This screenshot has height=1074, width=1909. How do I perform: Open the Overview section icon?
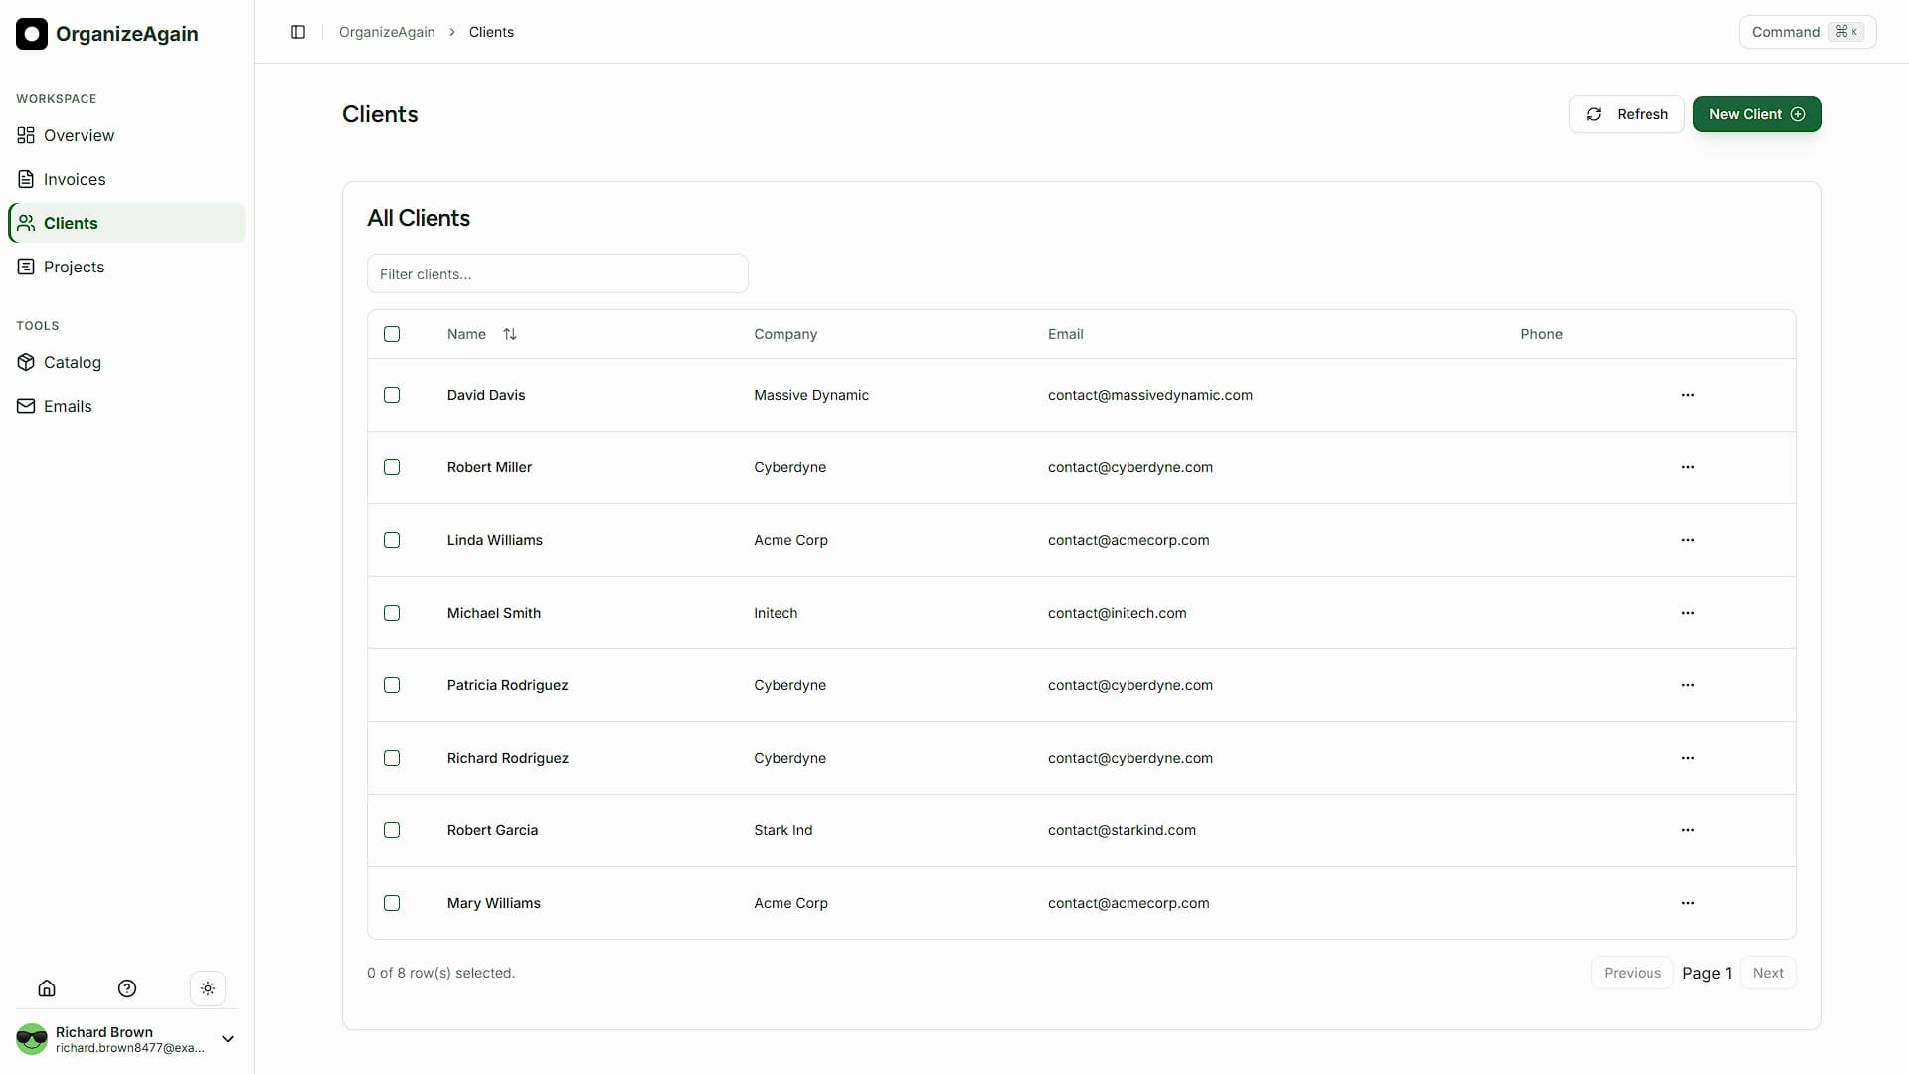(26, 135)
